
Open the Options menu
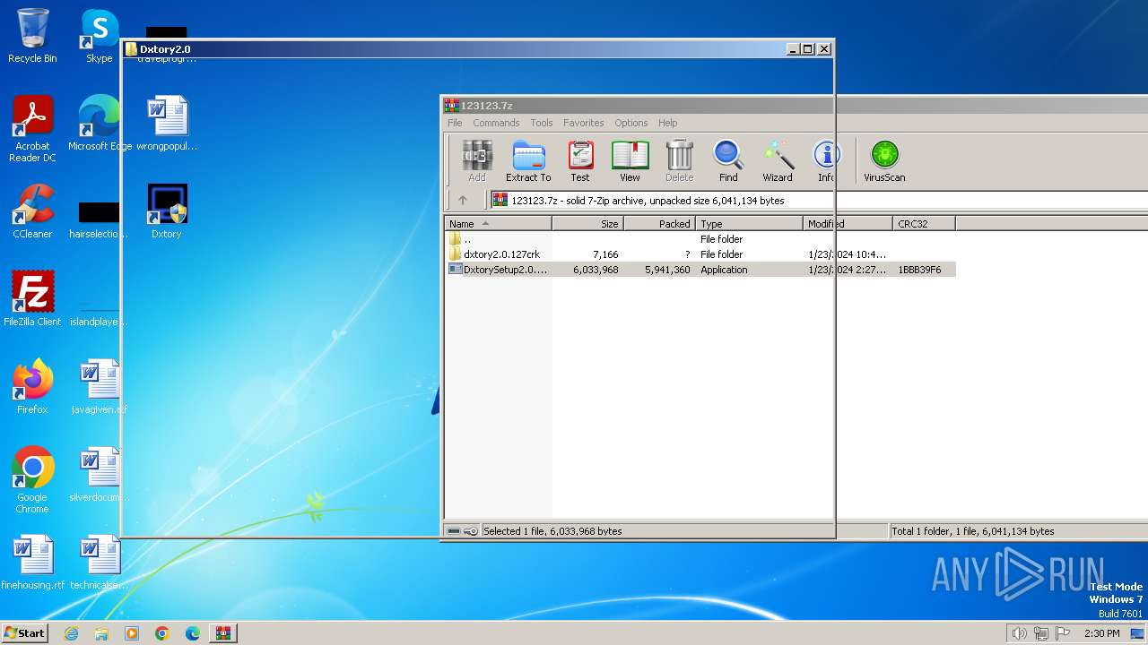click(x=631, y=123)
